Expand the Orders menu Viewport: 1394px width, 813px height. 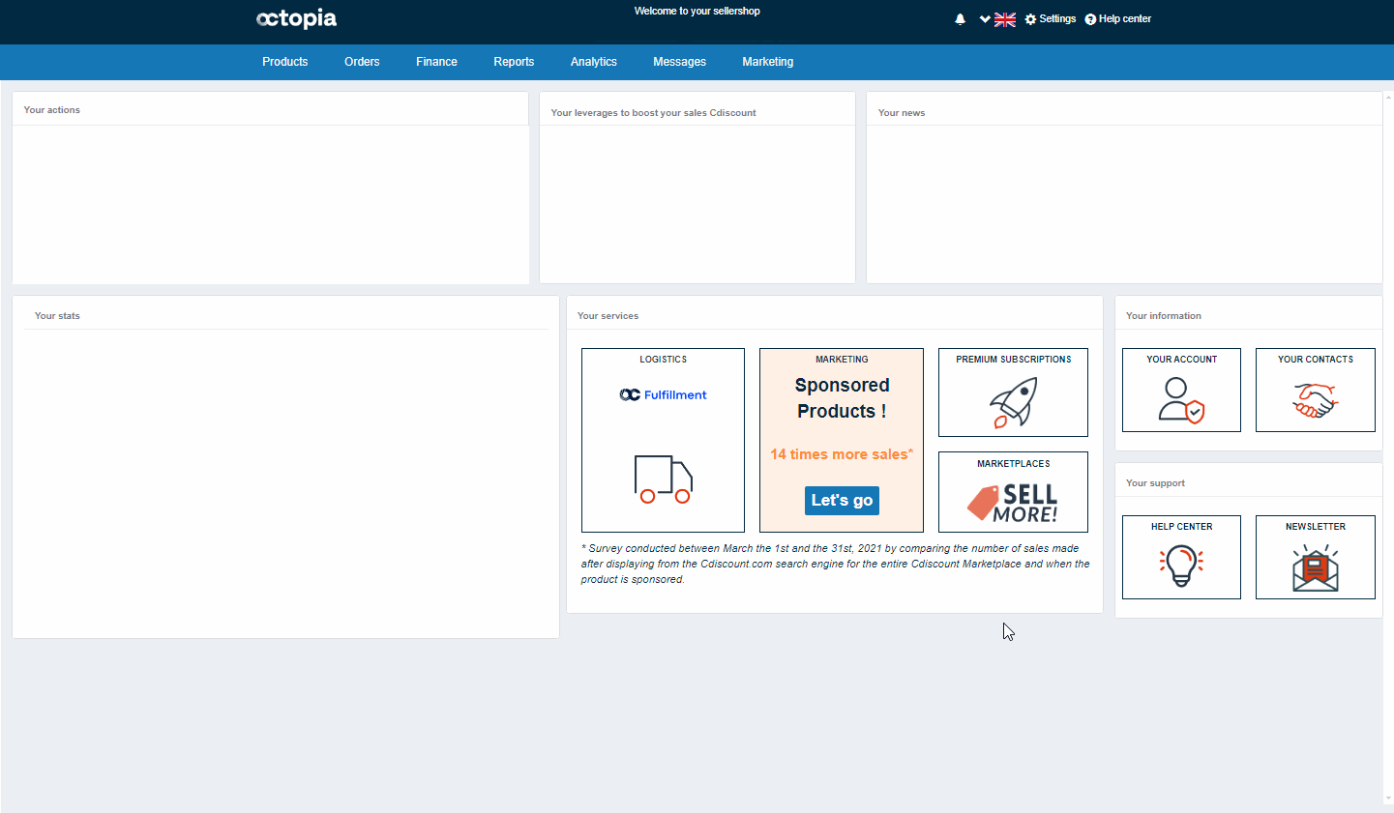pyautogui.click(x=362, y=62)
